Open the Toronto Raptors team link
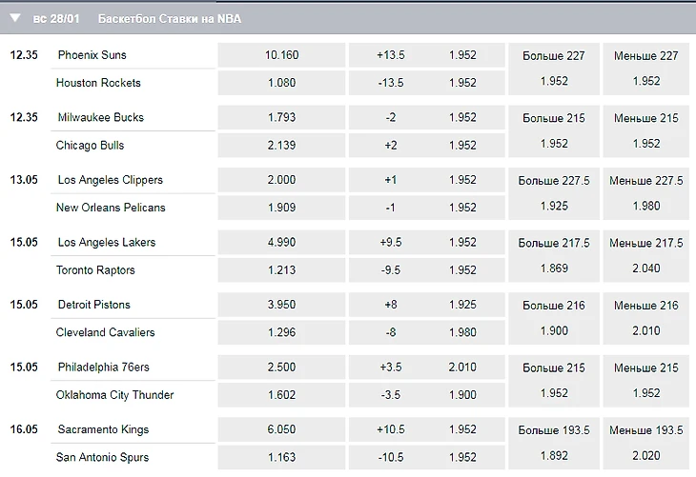This screenshot has height=477, width=696. coord(95,270)
